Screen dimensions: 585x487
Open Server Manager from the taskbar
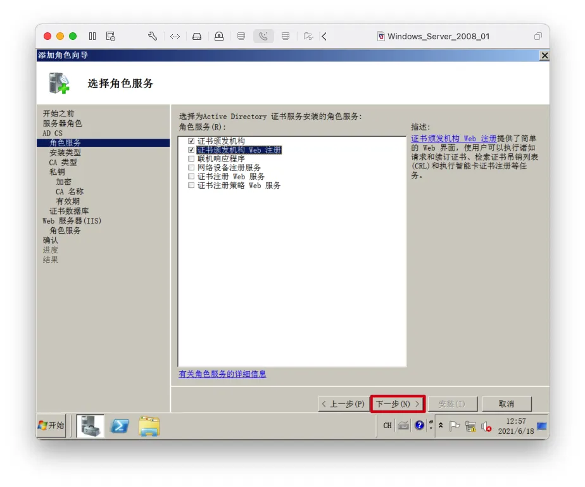pos(91,426)
